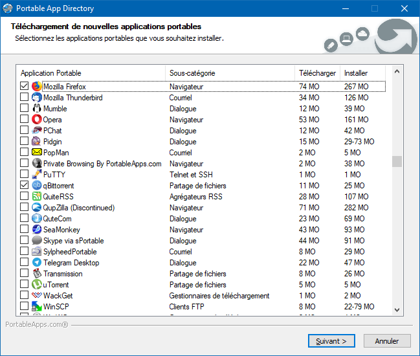
Task: Uncheck the Mozilla Firefox checkbox
Action: pyautogui.click(x=25, y=85)
